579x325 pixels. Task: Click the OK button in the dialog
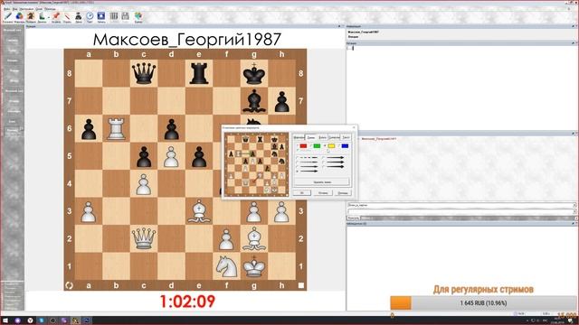click(302, 192)
